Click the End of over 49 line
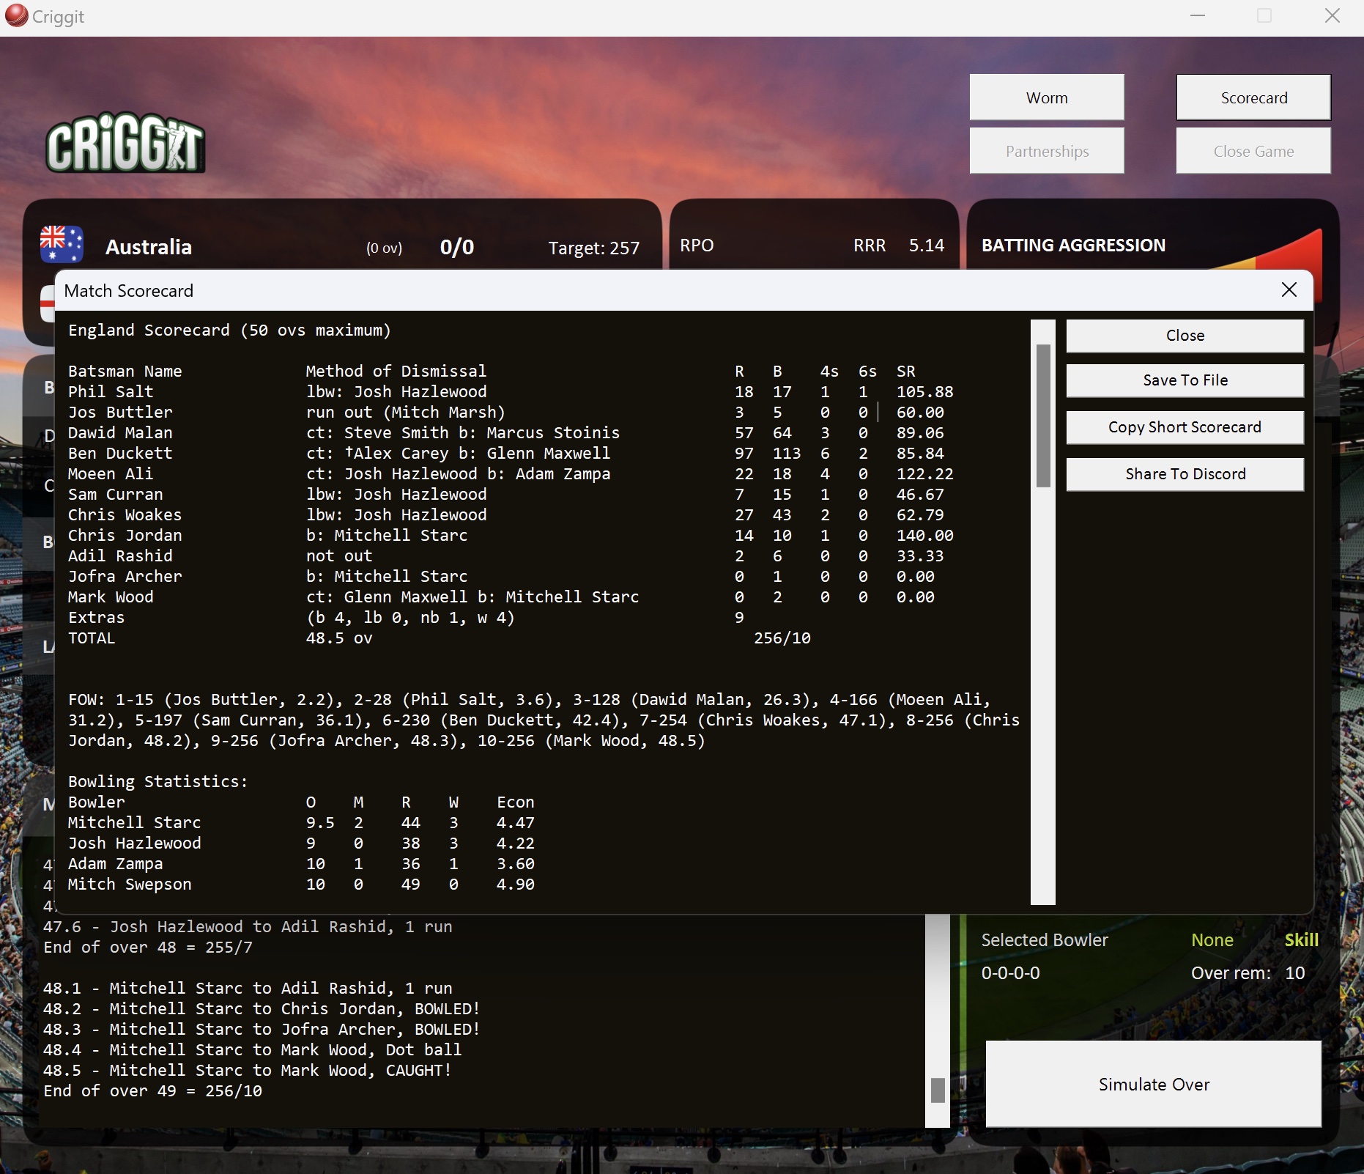 click(152, 1091)
